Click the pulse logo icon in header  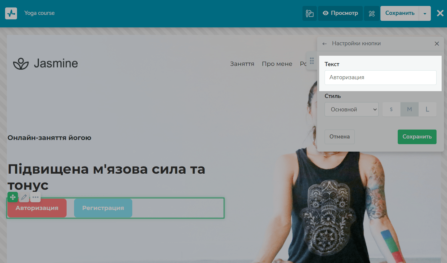click(11, 13)
